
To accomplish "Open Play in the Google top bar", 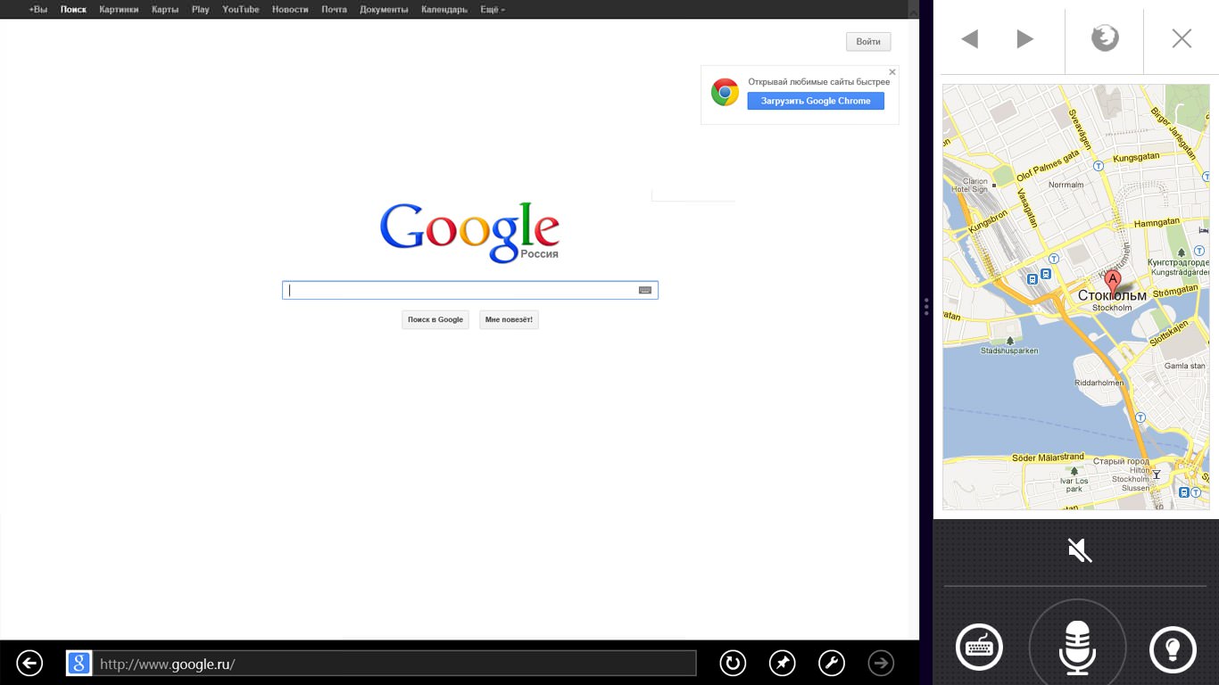I will [x=201, y=9].
